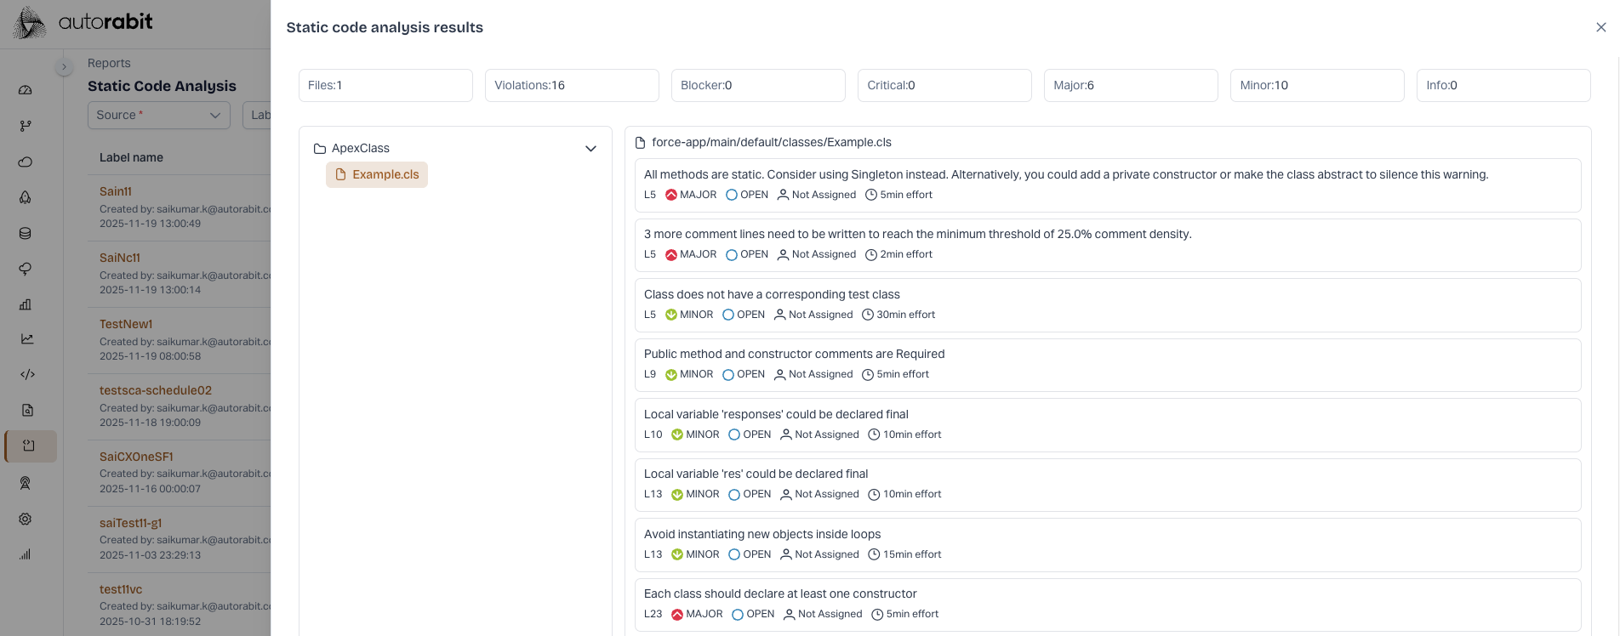The image size is (1620, 636).
Task: Open the Source dropdown
Action: click(158, 115)
